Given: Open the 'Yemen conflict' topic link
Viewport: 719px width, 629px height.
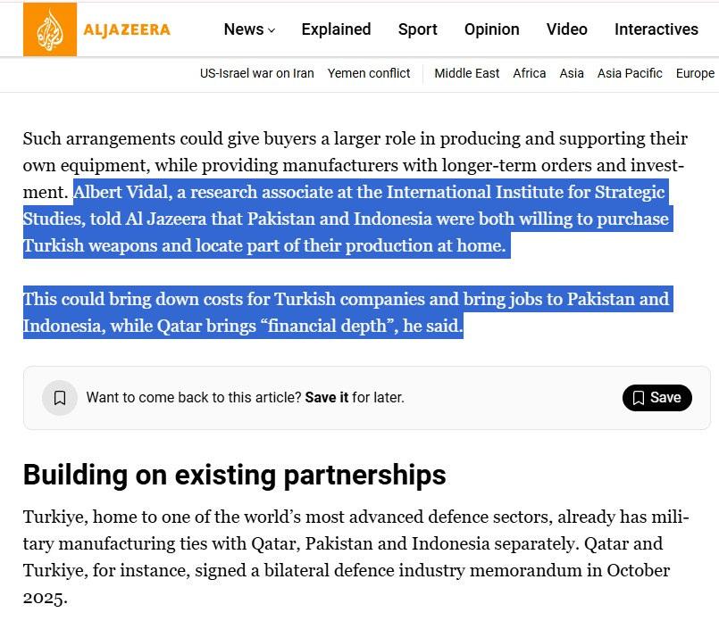Looking at the screenshot, I should pyautogui.click(x=369, y=73).
